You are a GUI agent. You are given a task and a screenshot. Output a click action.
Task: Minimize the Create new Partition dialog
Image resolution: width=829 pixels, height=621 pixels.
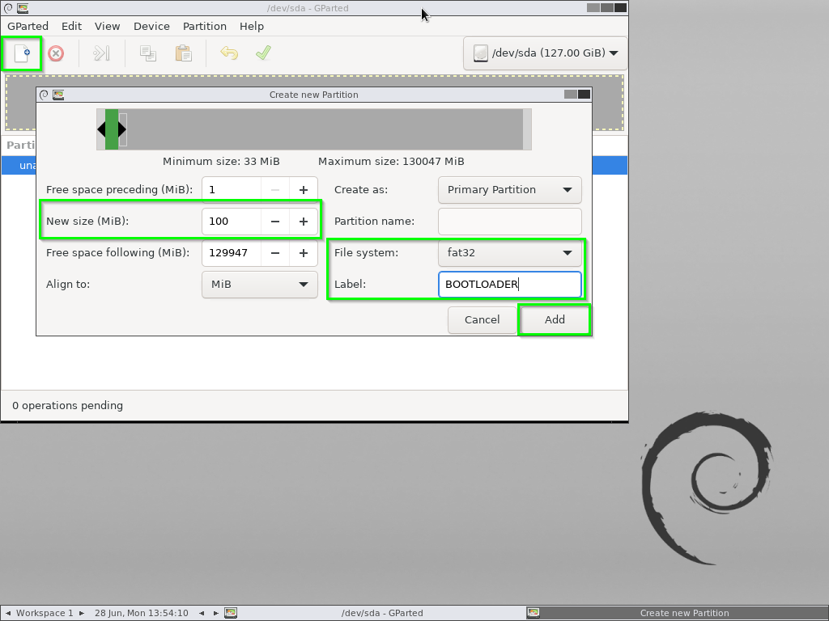tap(571, 95)
